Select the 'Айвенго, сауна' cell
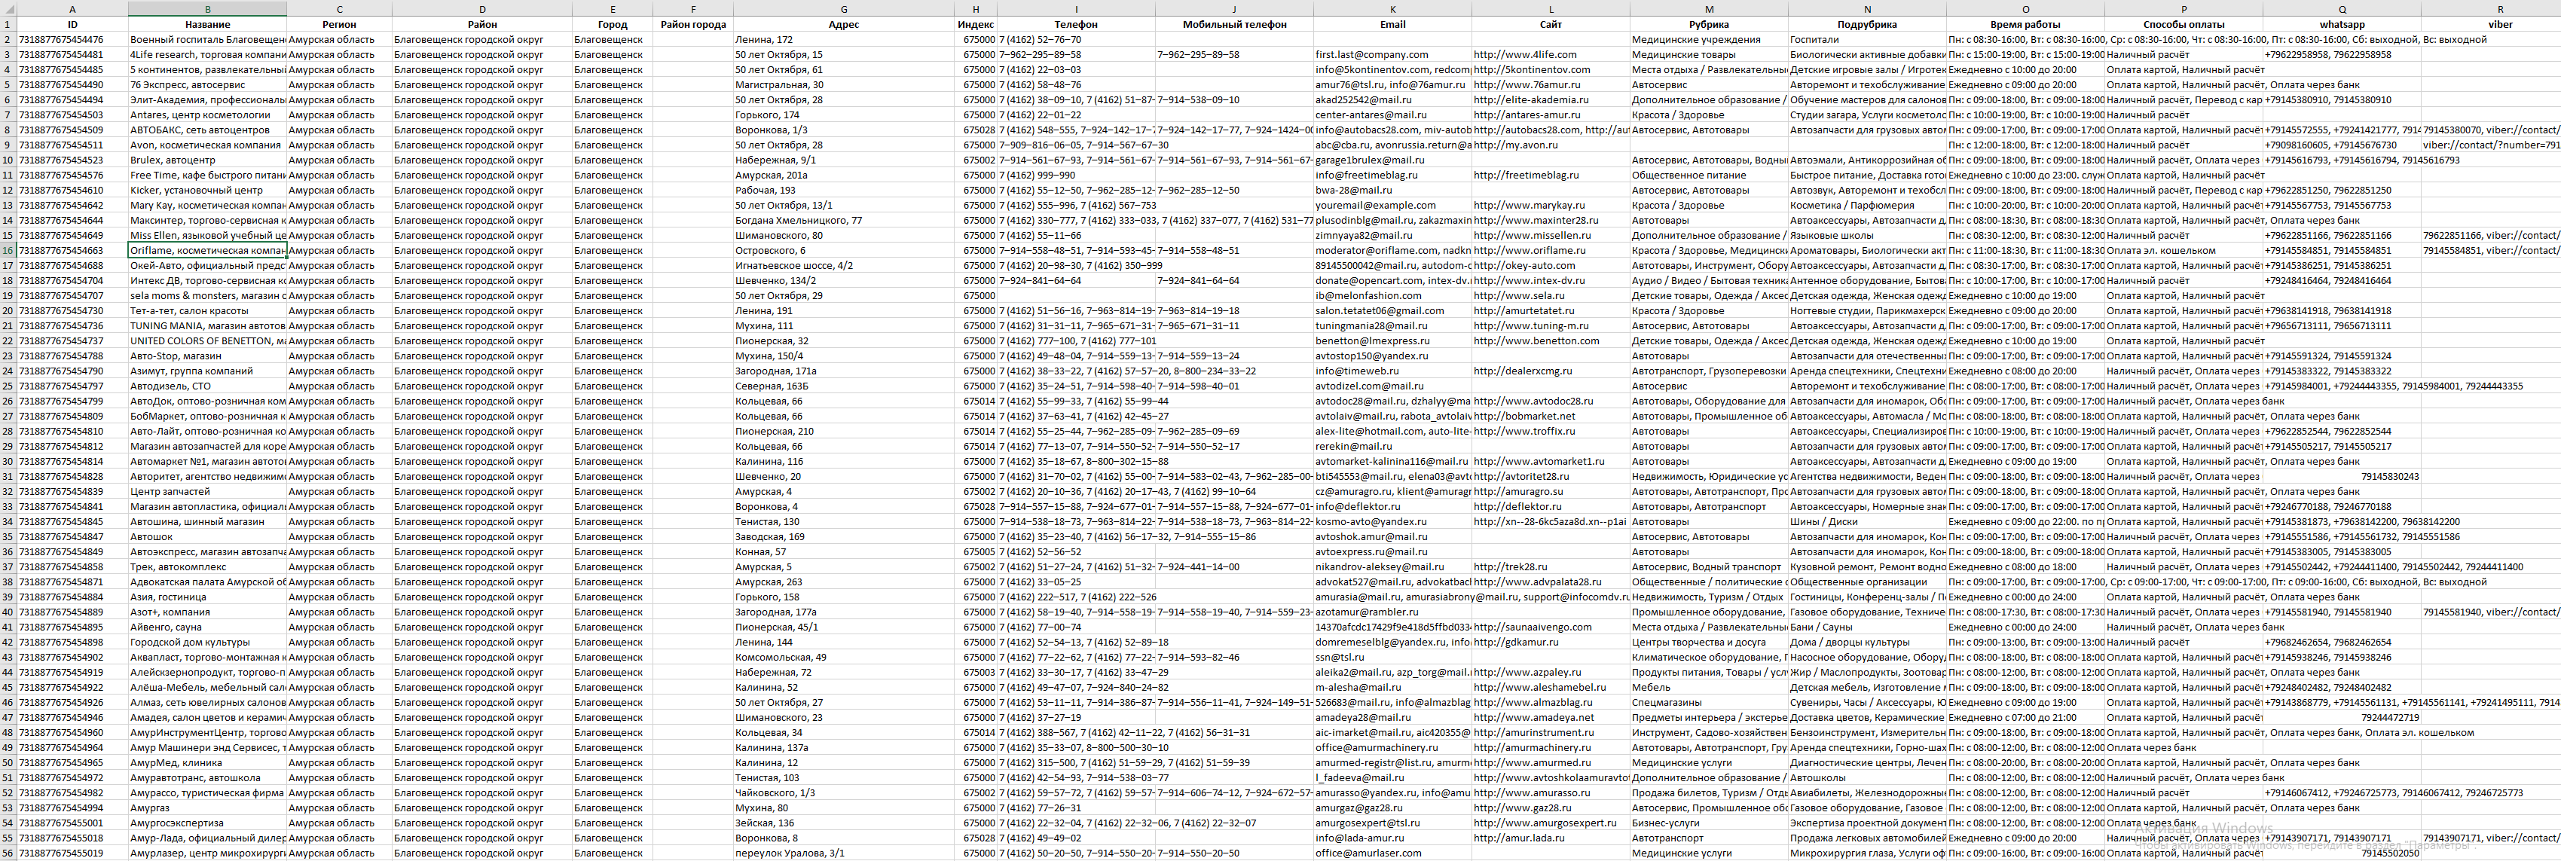Image resolution: width=2561 pixels, height=861 pixels. (x=206, y=627)
